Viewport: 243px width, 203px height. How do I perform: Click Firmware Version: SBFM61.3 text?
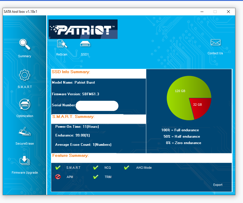point(75,94)
